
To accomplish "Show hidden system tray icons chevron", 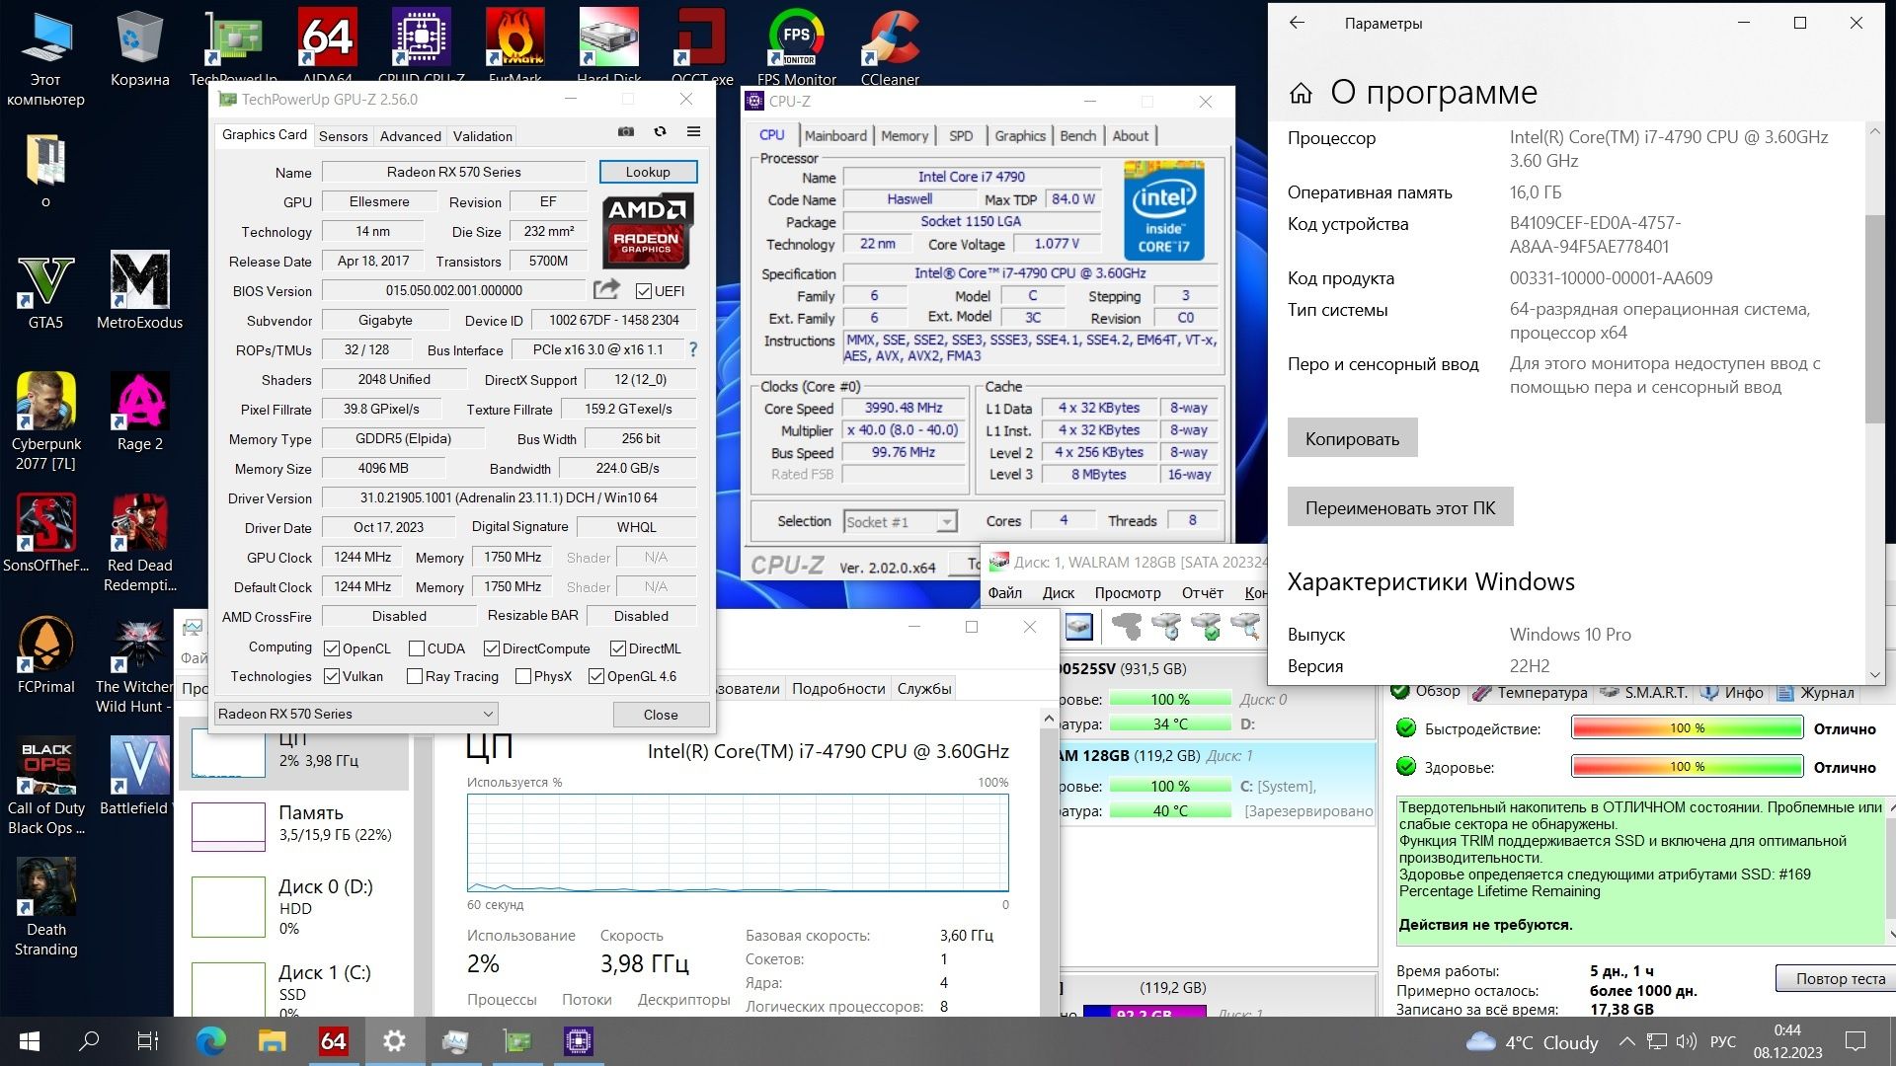I will click(1626, 1041).
